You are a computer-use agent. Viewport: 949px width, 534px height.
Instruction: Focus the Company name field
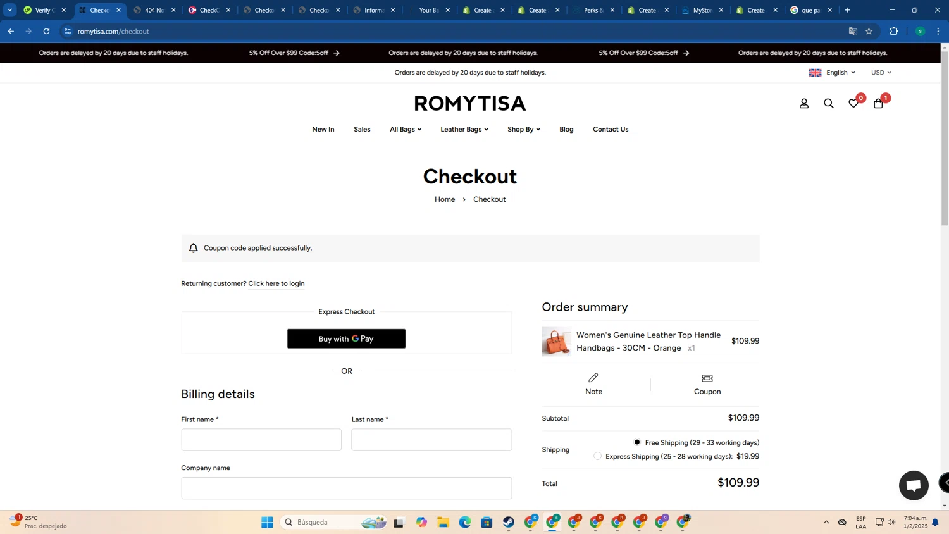click(347, 488)
